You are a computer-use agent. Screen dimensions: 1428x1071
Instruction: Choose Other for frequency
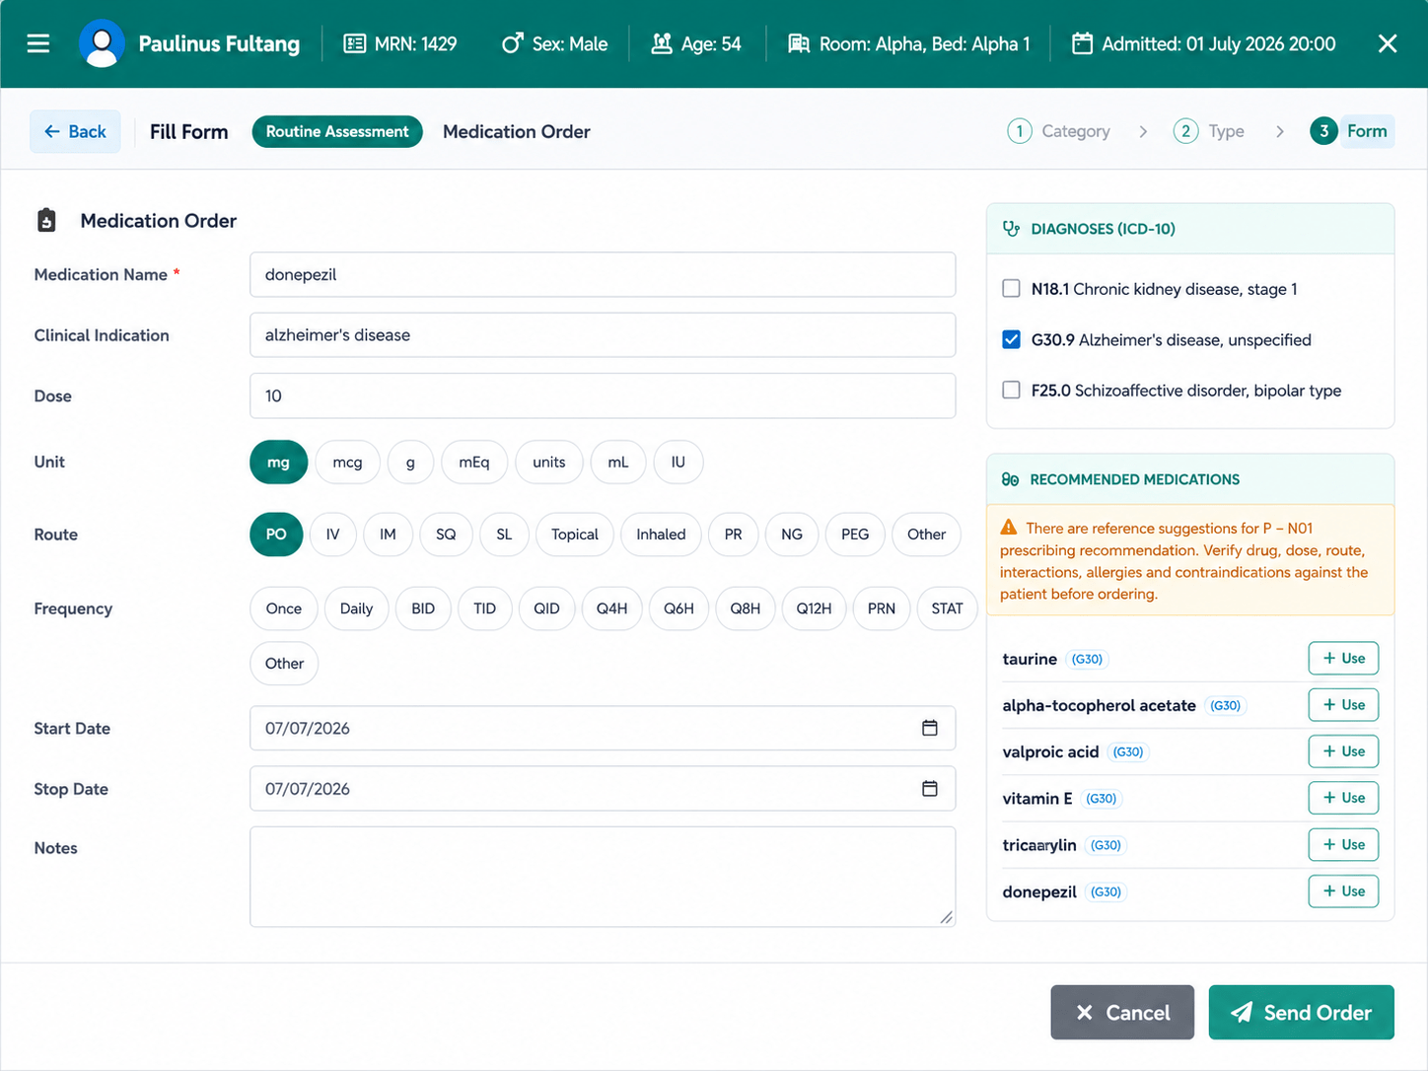click(284, 664)
